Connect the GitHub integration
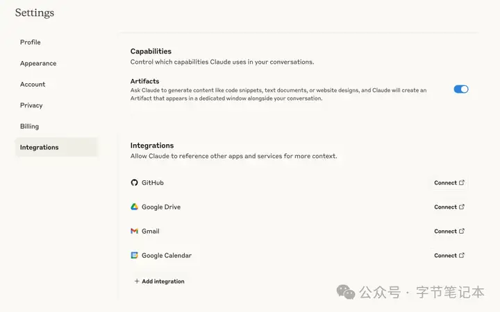The height and width of the screenshot is (312, 500). (449, 183)
